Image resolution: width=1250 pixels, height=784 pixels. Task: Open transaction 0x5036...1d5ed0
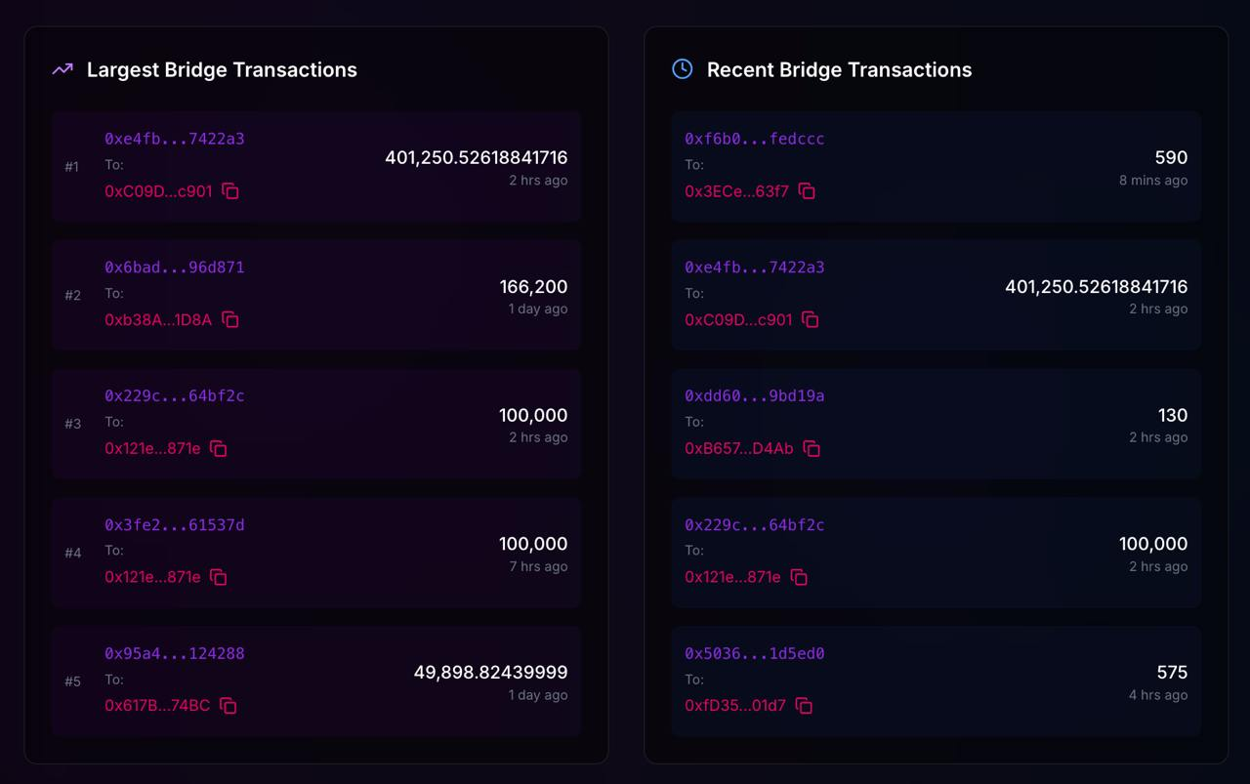pyautogui.click(x=755, y=653)
